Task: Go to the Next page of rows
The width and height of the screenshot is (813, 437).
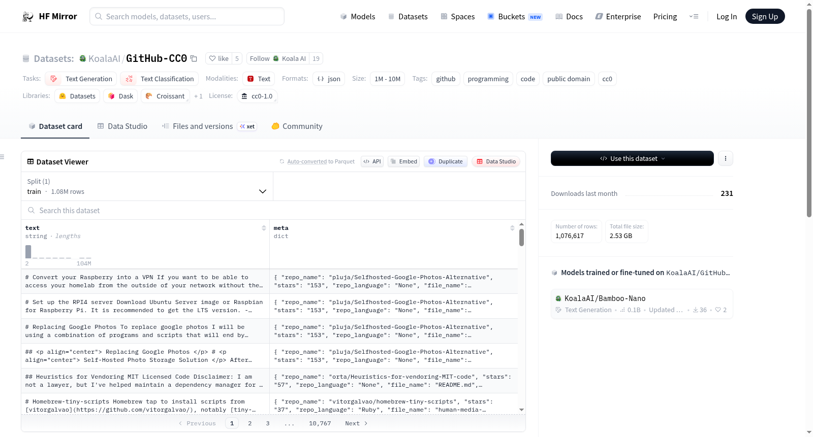Action: tap(356, 423)
